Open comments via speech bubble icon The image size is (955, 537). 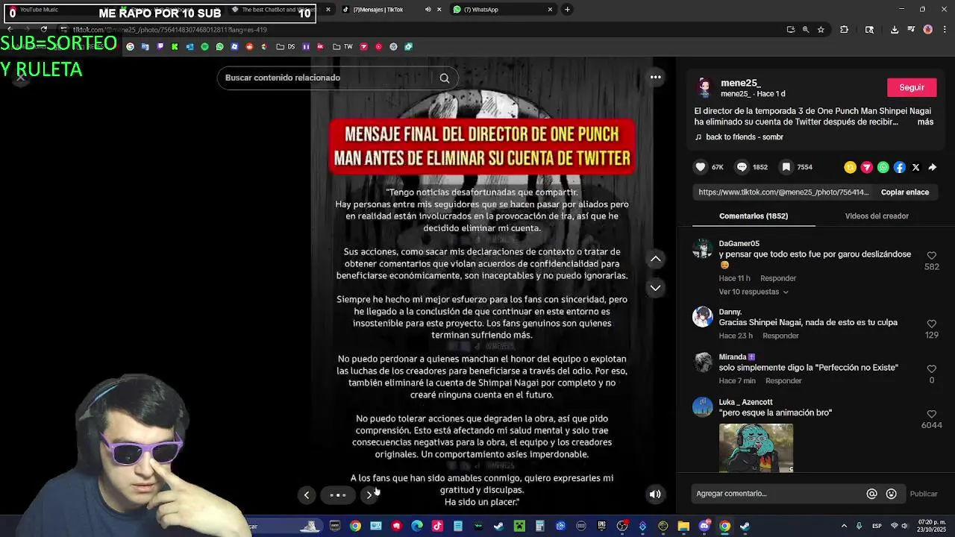742,167
